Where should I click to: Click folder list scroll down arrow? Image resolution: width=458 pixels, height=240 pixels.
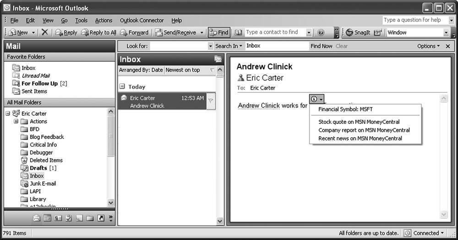111,203
